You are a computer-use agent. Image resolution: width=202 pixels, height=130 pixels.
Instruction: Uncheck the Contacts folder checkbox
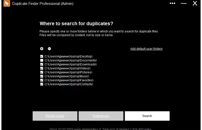click(x=41, y=84)
